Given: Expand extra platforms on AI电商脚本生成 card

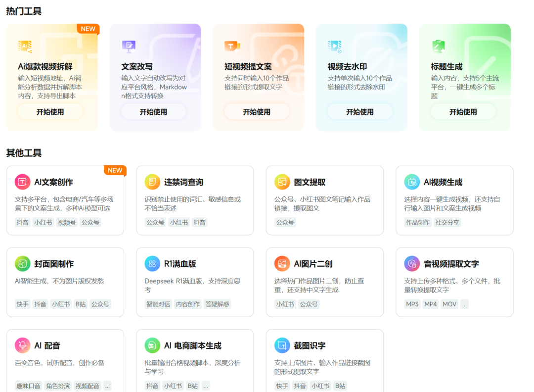Looking at the screenshot, I should click(206, 386).
